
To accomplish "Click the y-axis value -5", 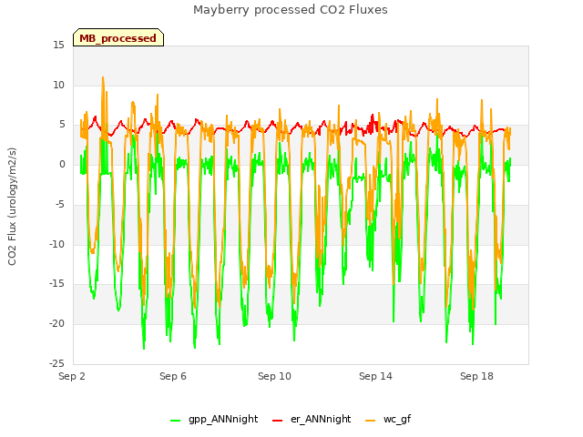I will 59,204.
